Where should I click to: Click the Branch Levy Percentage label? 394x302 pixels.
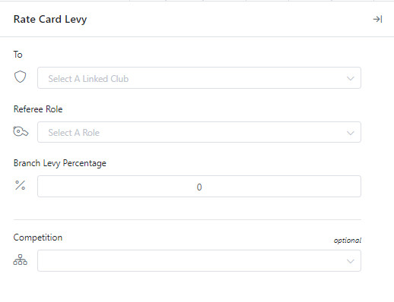pyautogui.click(x=60, y=163)
